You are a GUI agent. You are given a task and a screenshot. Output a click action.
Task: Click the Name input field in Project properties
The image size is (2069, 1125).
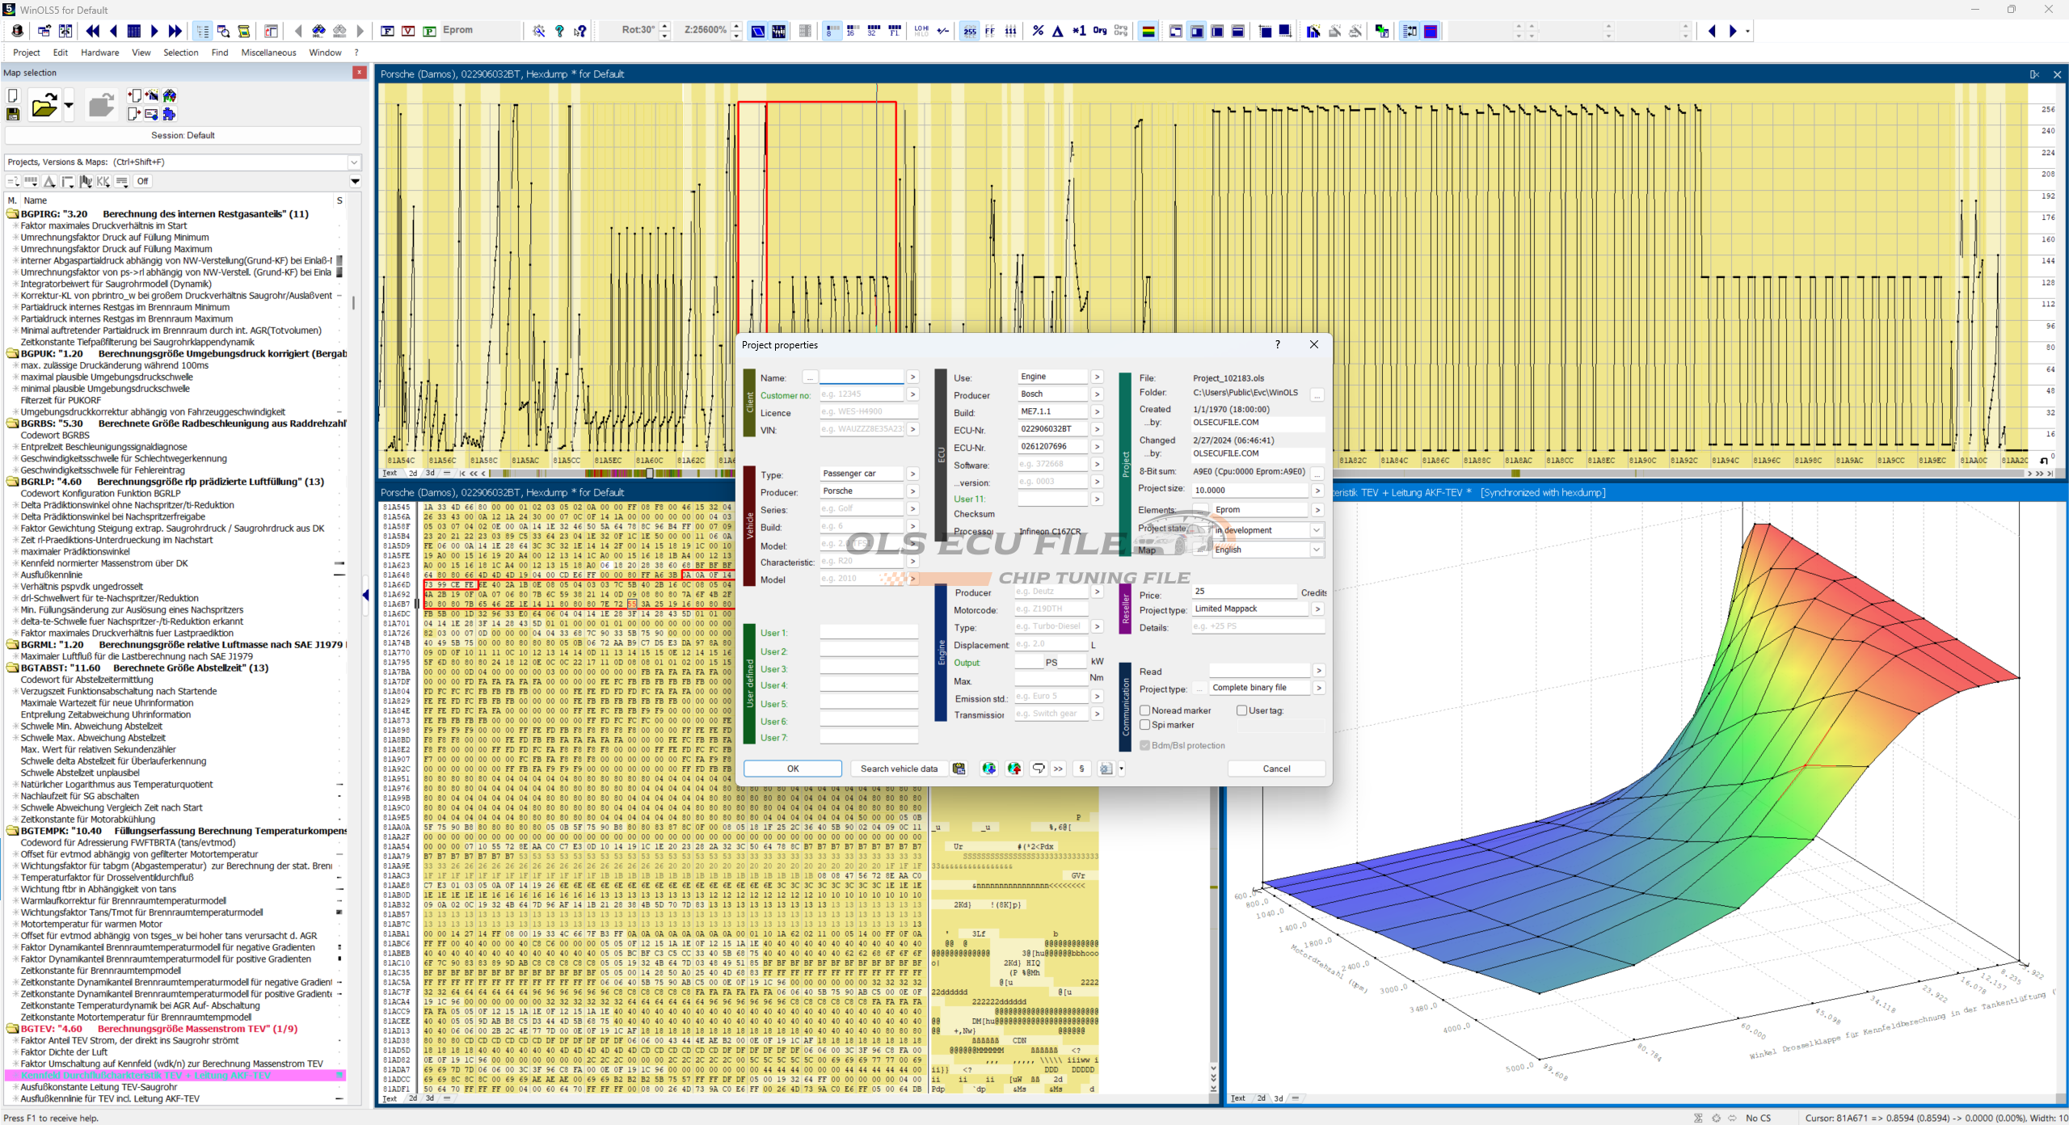pos(862,377)
